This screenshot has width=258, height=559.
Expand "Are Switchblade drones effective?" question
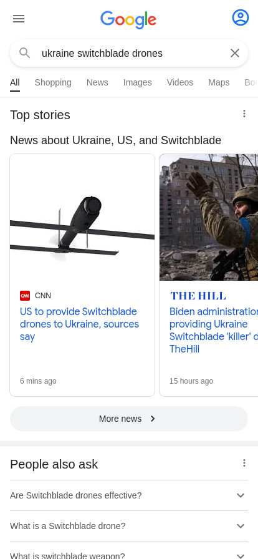(128, 495)
